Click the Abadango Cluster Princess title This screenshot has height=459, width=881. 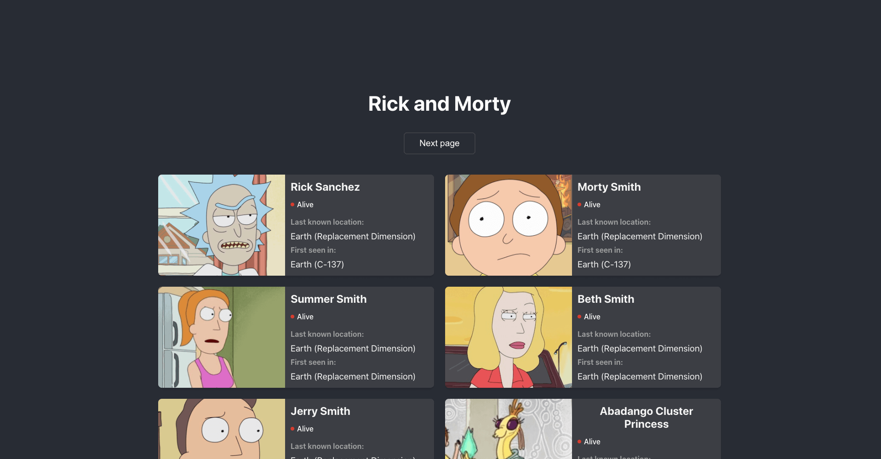[646, 418]
